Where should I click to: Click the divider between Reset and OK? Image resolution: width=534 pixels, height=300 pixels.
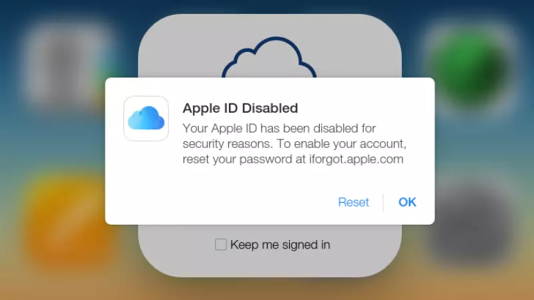pyautogui.click(x=383, y=203)
